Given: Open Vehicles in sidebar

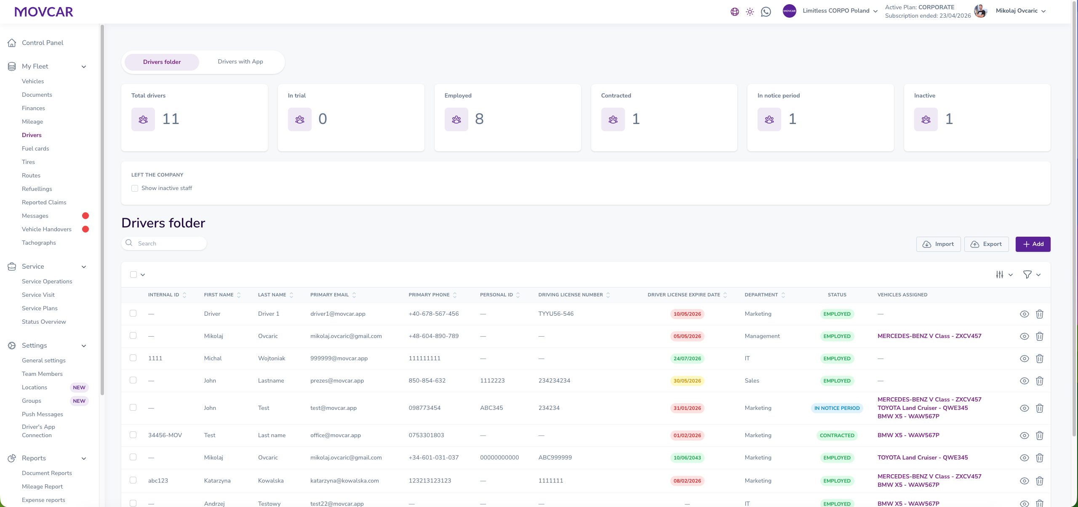Looking at the screenshot, I should tap(33, 82).
